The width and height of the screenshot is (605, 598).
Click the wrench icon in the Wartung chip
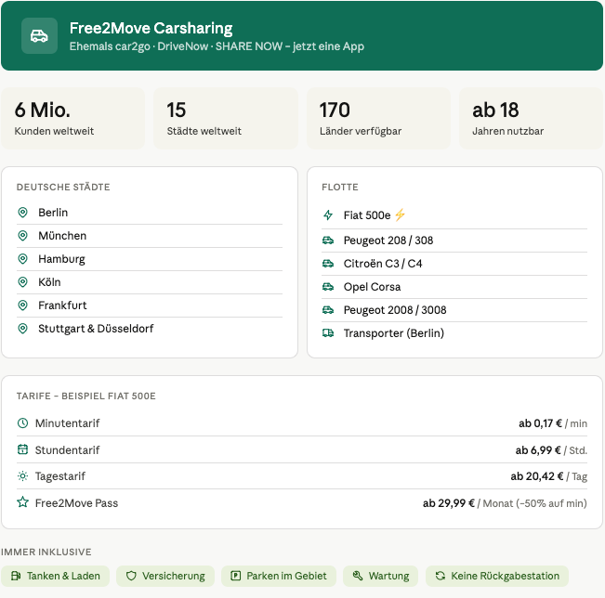tap(358, 576)
